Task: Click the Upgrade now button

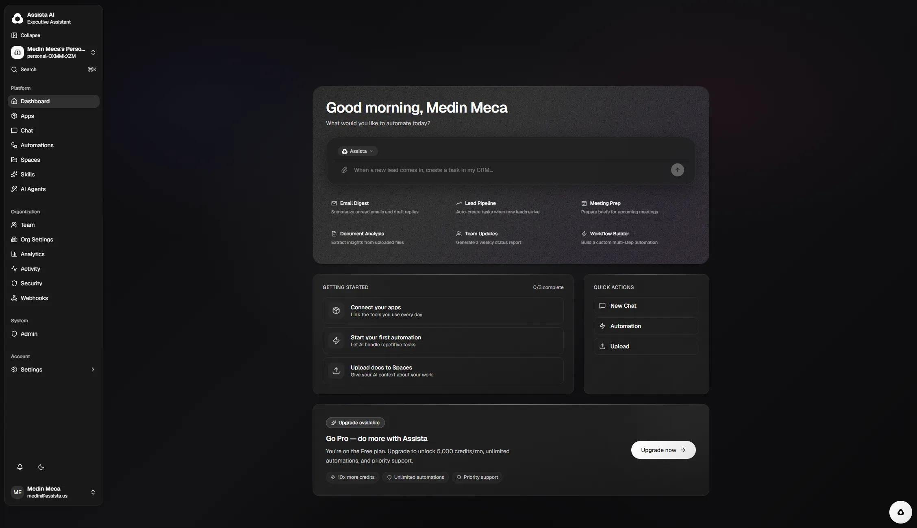Action: [x=663, y=450]
